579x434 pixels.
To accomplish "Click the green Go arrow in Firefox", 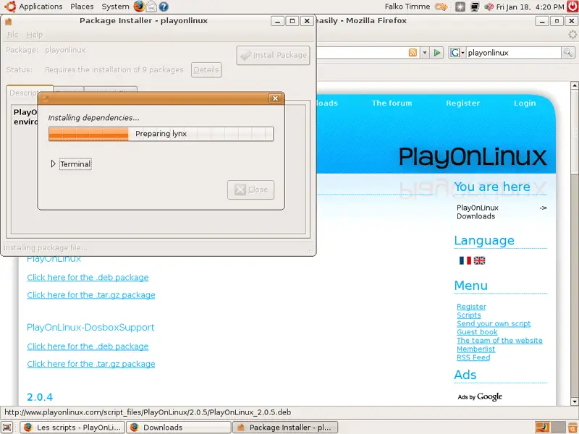I will [437, 53].
